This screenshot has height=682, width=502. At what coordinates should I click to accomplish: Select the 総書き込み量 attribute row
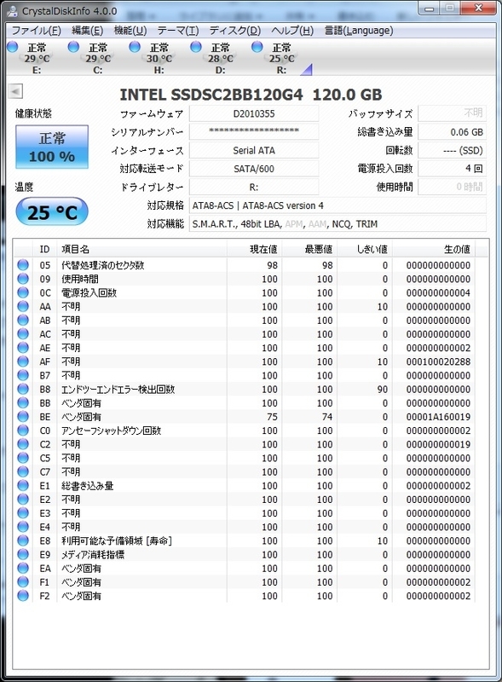[245, 485]
